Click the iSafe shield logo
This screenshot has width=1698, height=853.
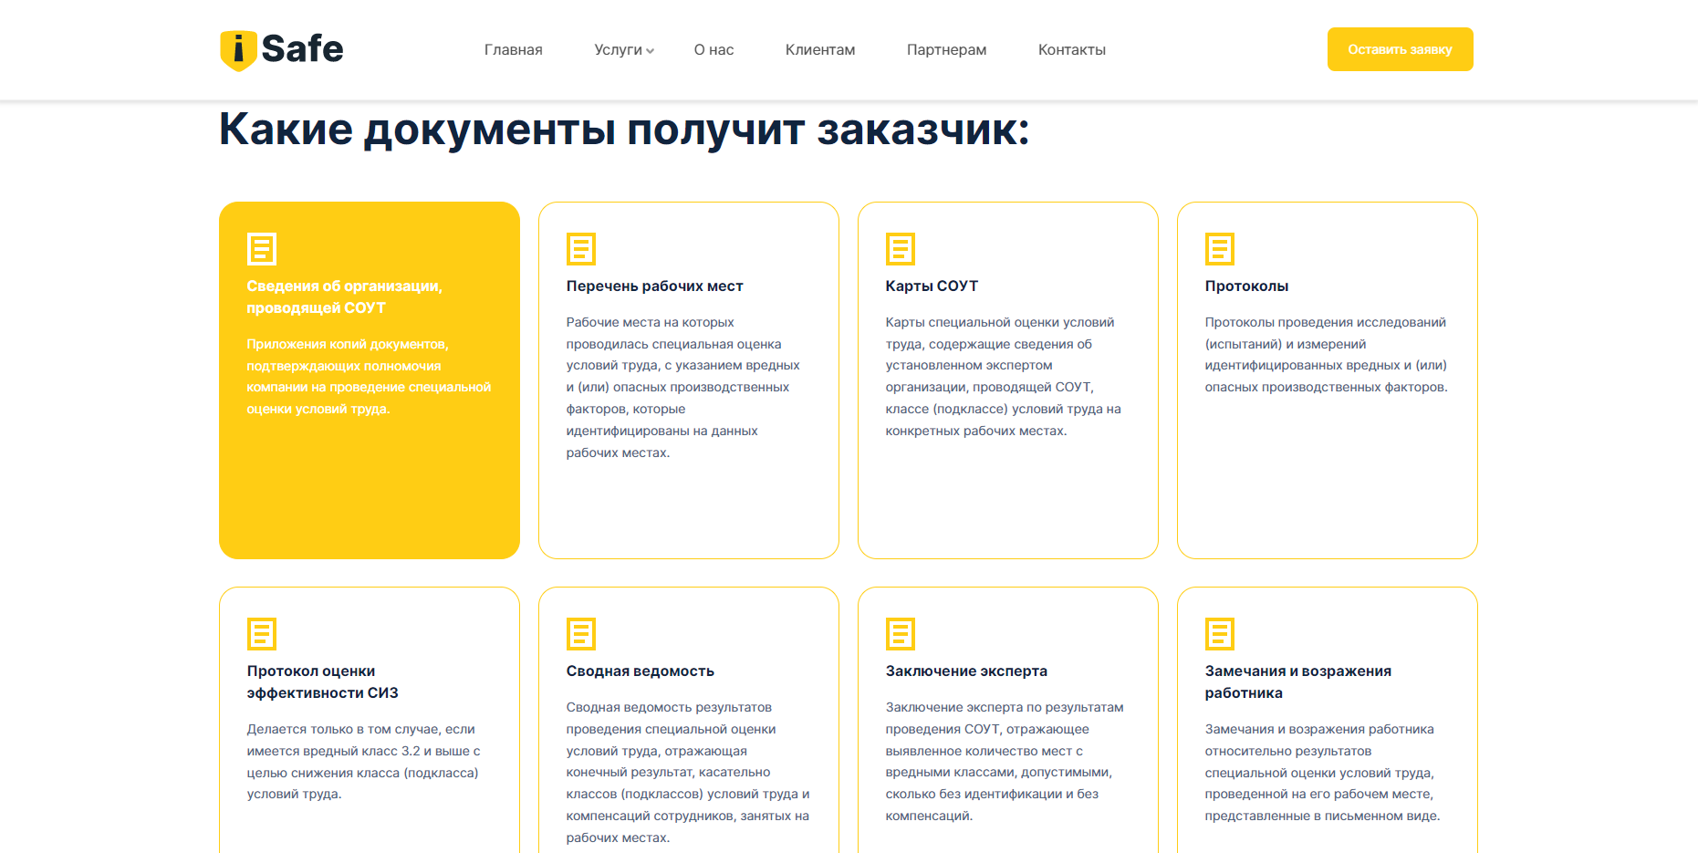pyautogui.click(x=238, y=50)
